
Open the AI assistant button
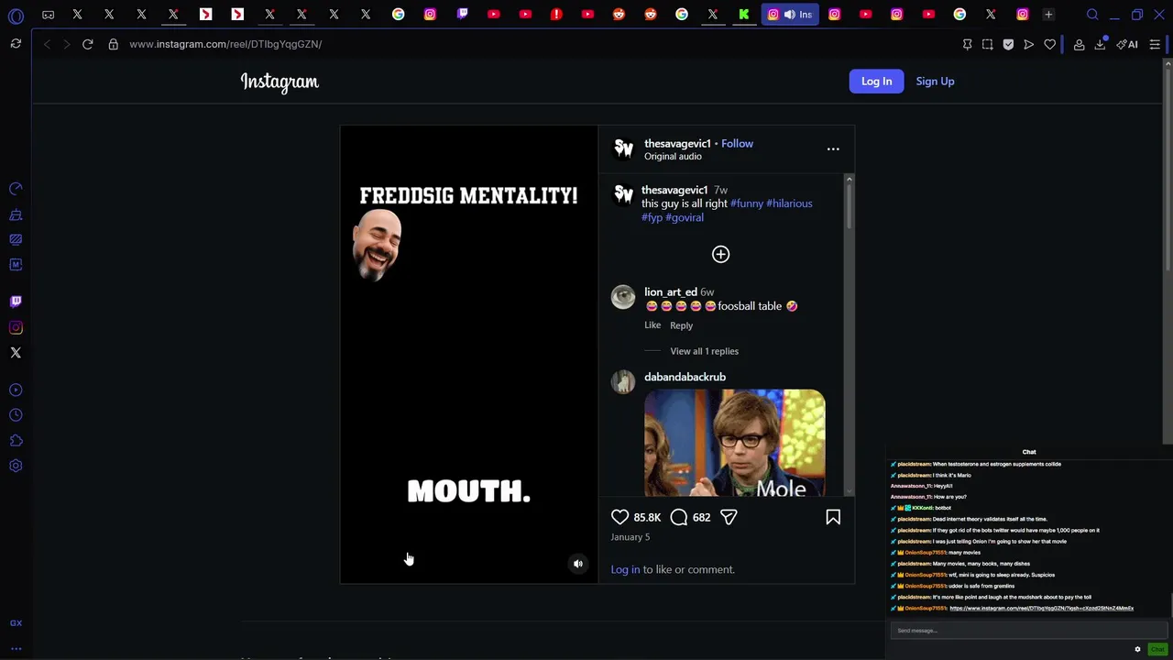(x=1127, y=44)
